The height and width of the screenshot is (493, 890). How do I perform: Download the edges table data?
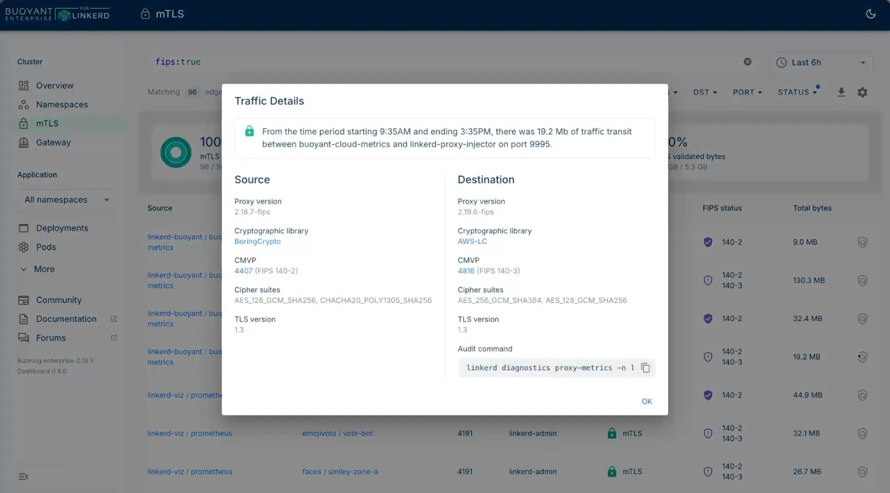pyautogui.click(x=841, y=92)
